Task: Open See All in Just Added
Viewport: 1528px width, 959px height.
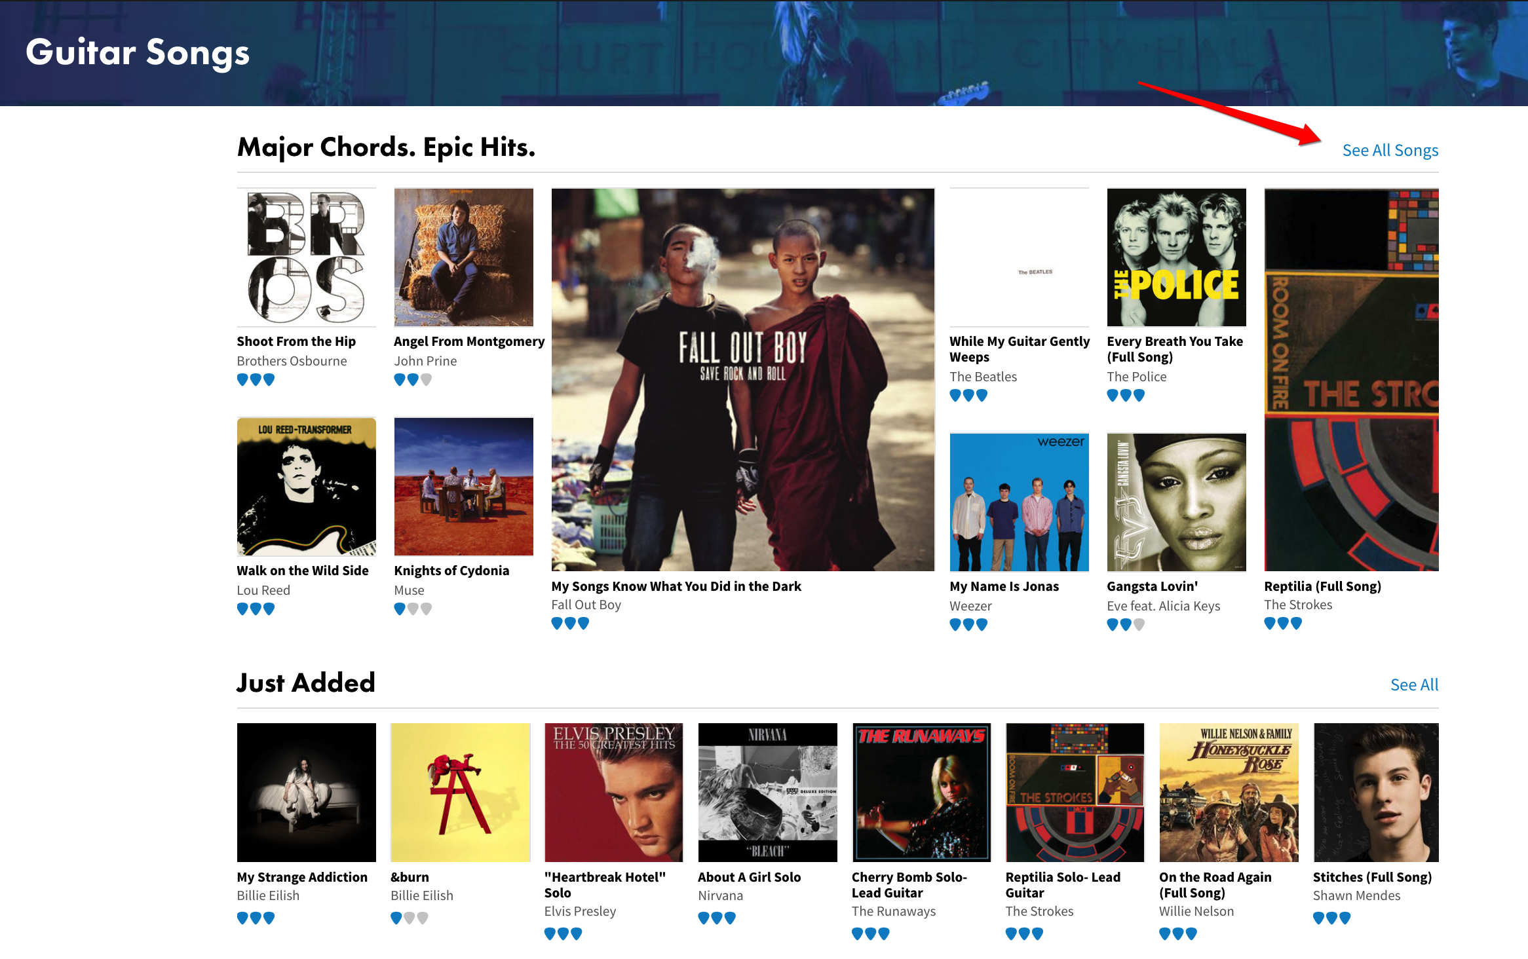Action: pyautogui.click(x=1414, y=685)
